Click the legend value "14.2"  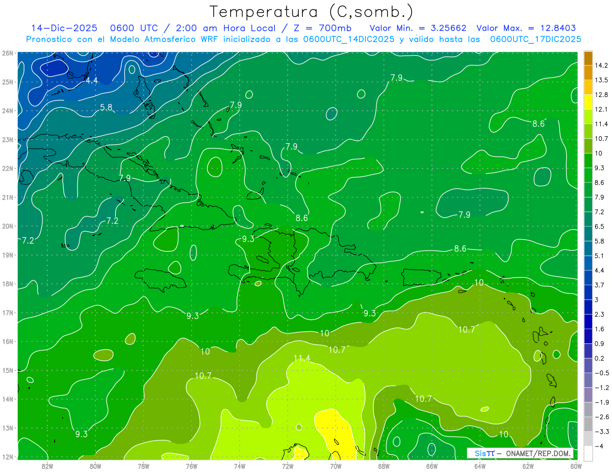(601, 66)
